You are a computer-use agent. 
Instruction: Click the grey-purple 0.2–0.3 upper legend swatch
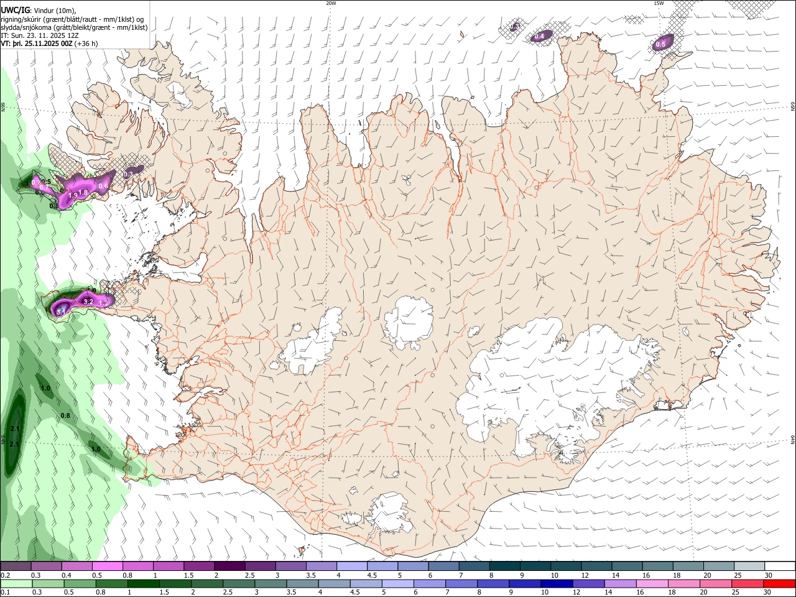[16, 567]
